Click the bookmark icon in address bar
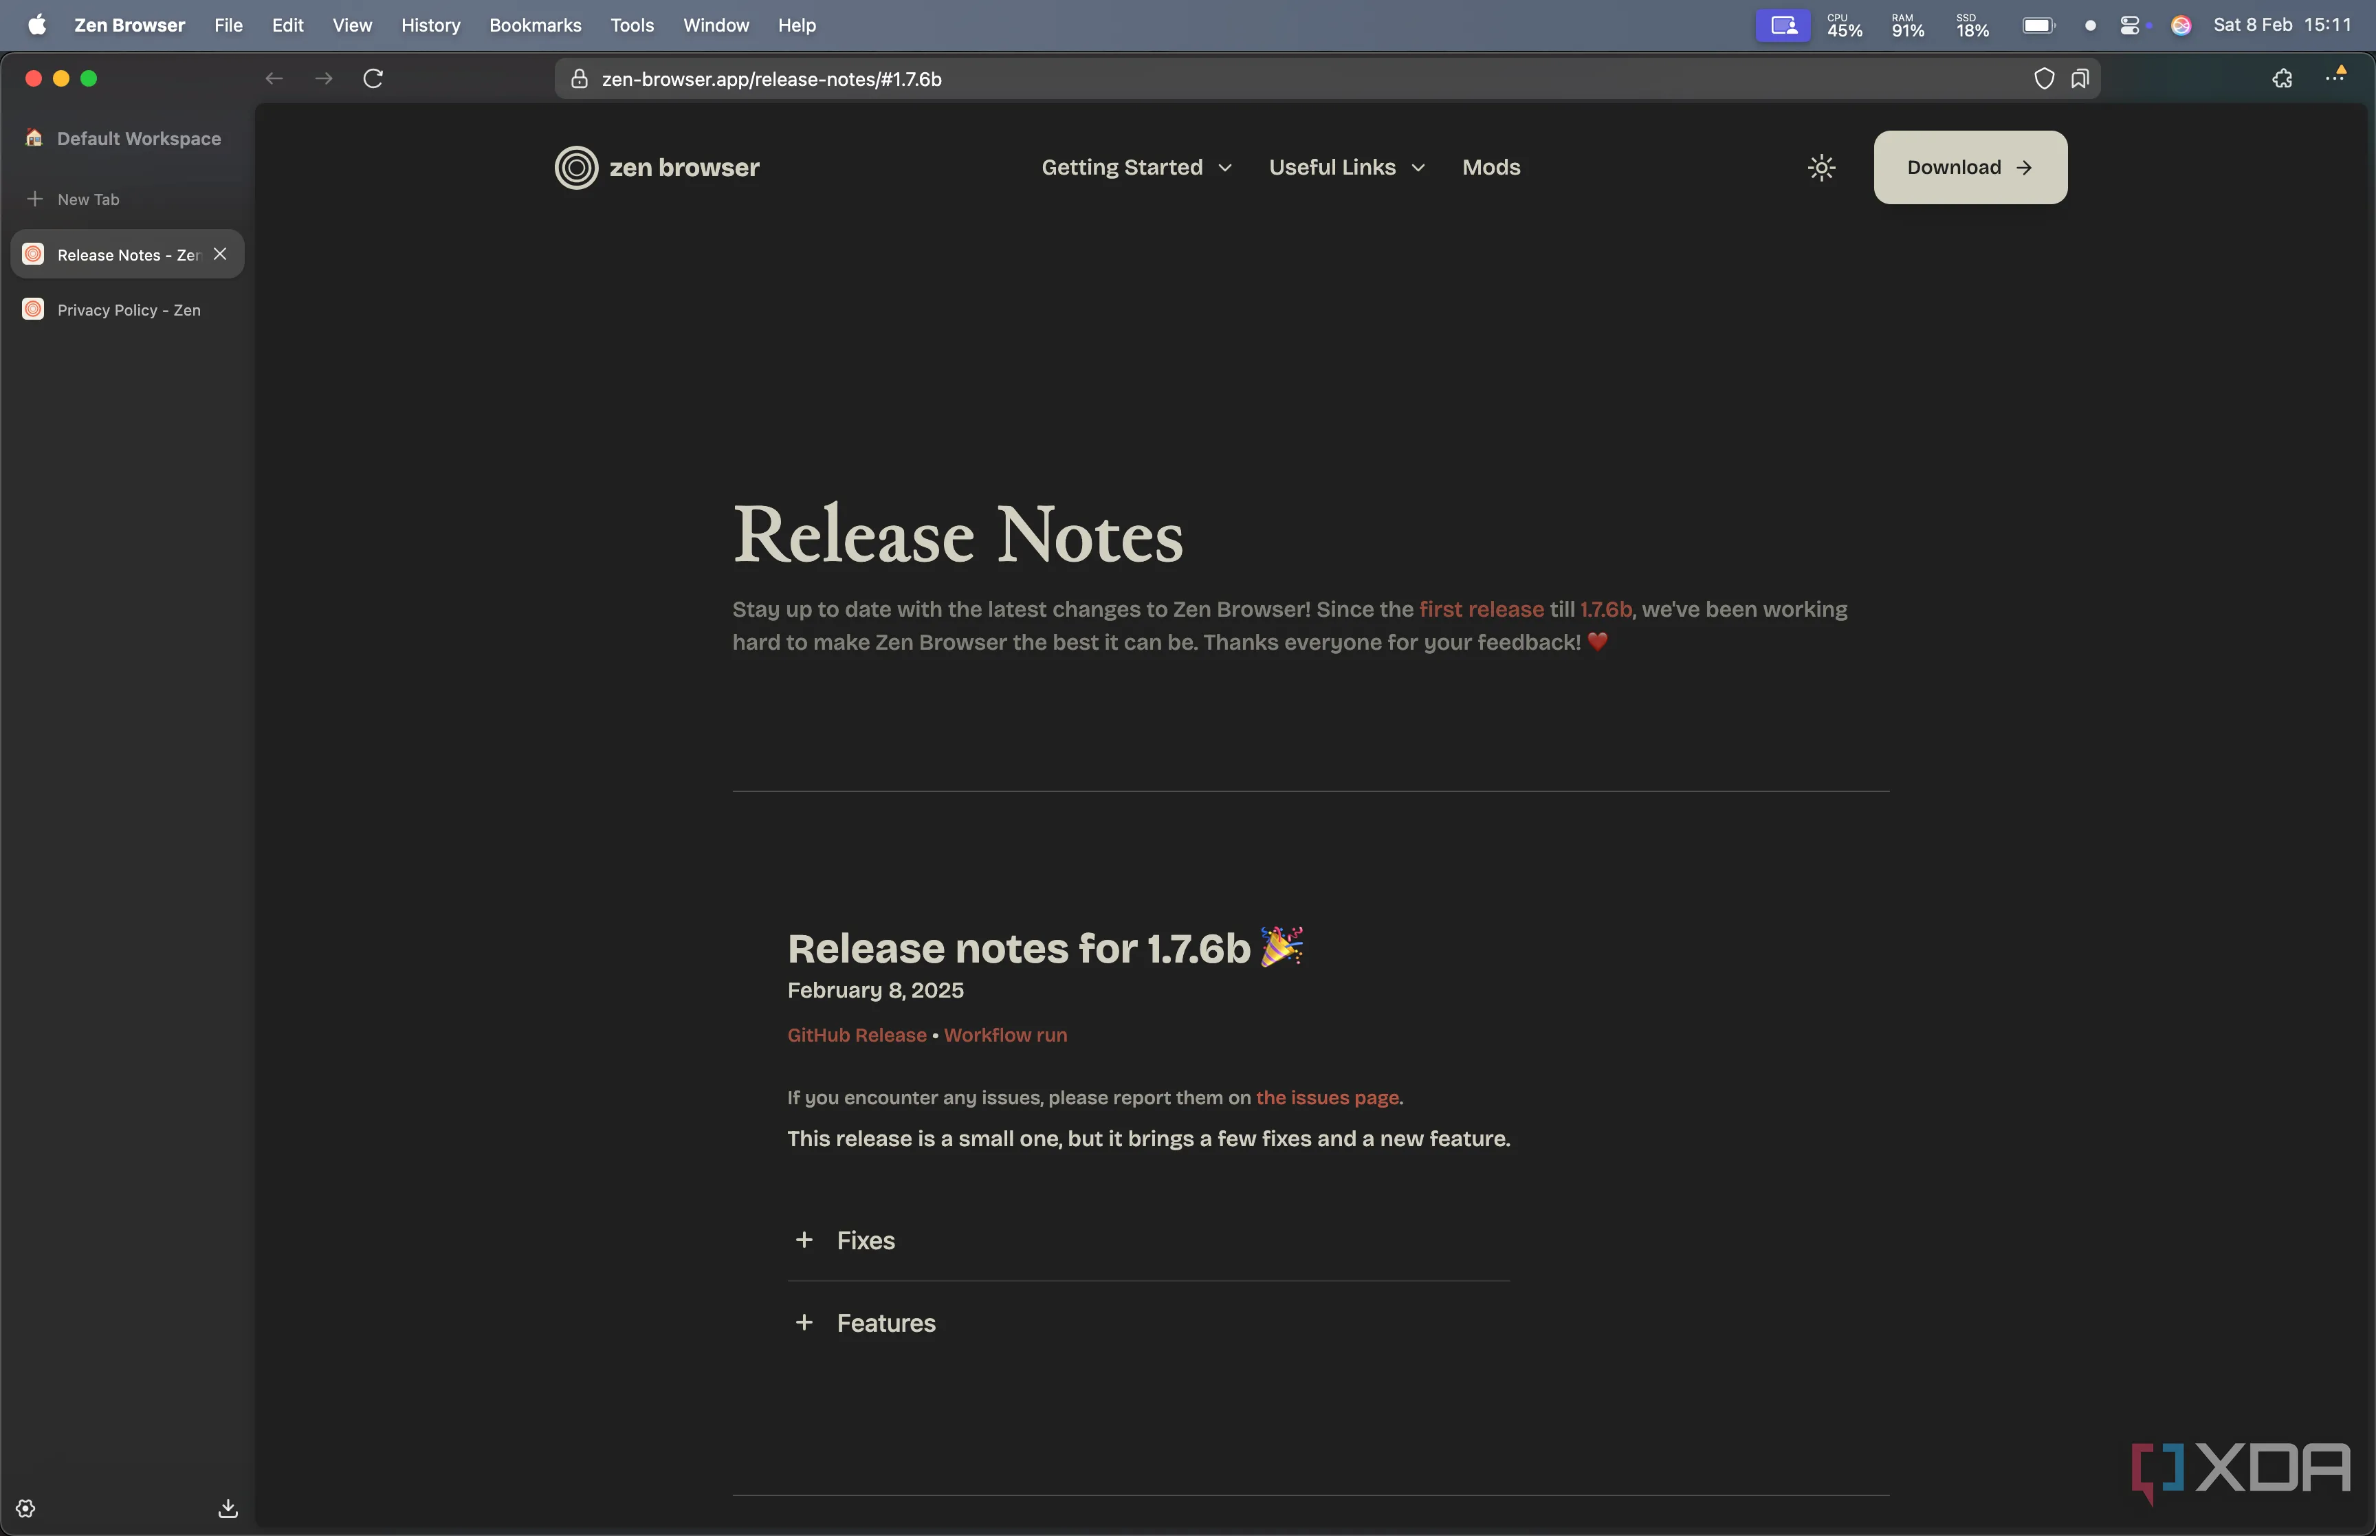The image size is (2376, 1536). (x=2079, y=79)
